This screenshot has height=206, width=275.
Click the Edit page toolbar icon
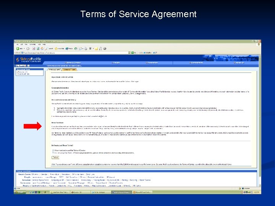click(90, 48)
